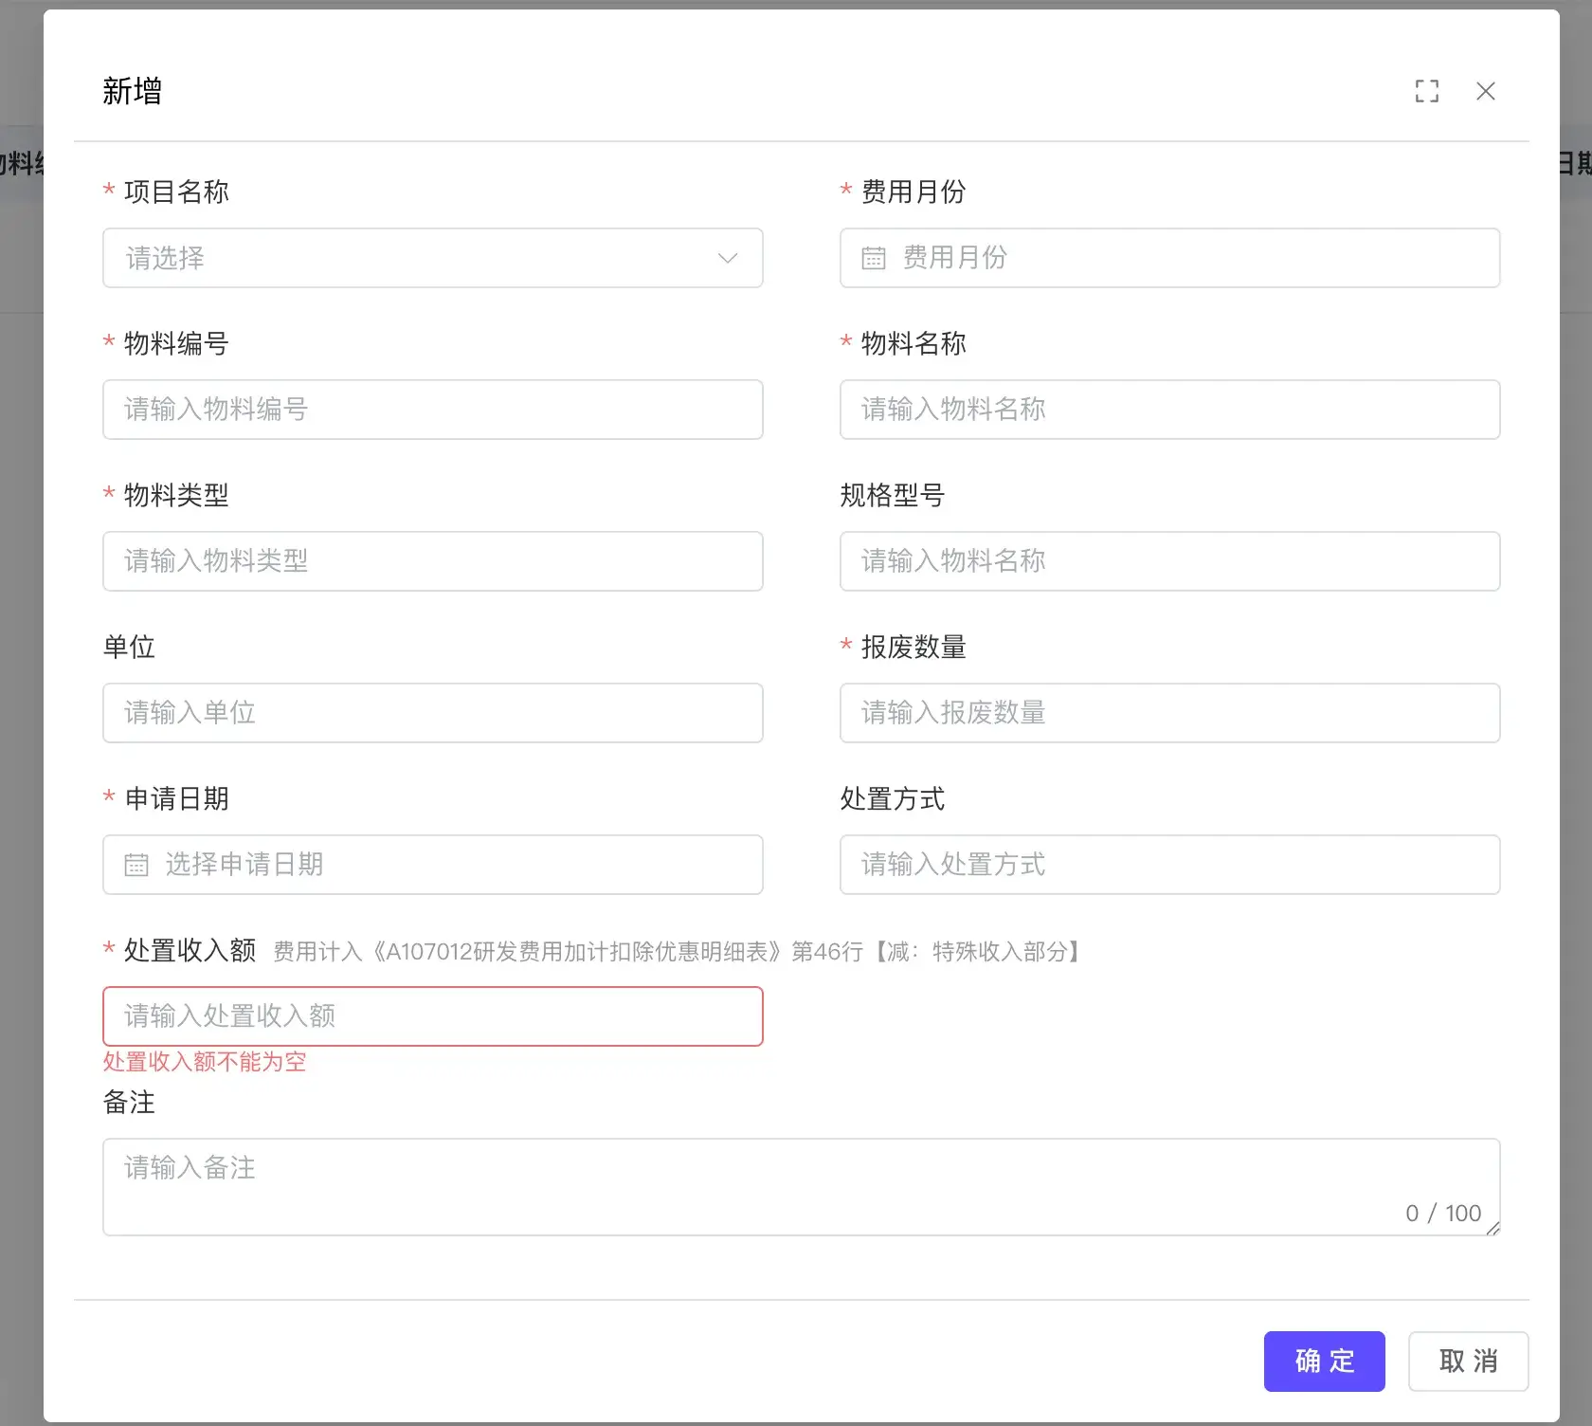Close the 新增 dialog with X icon
The height and width of the screenshot is (1426, 1592).
[1485, 91]
